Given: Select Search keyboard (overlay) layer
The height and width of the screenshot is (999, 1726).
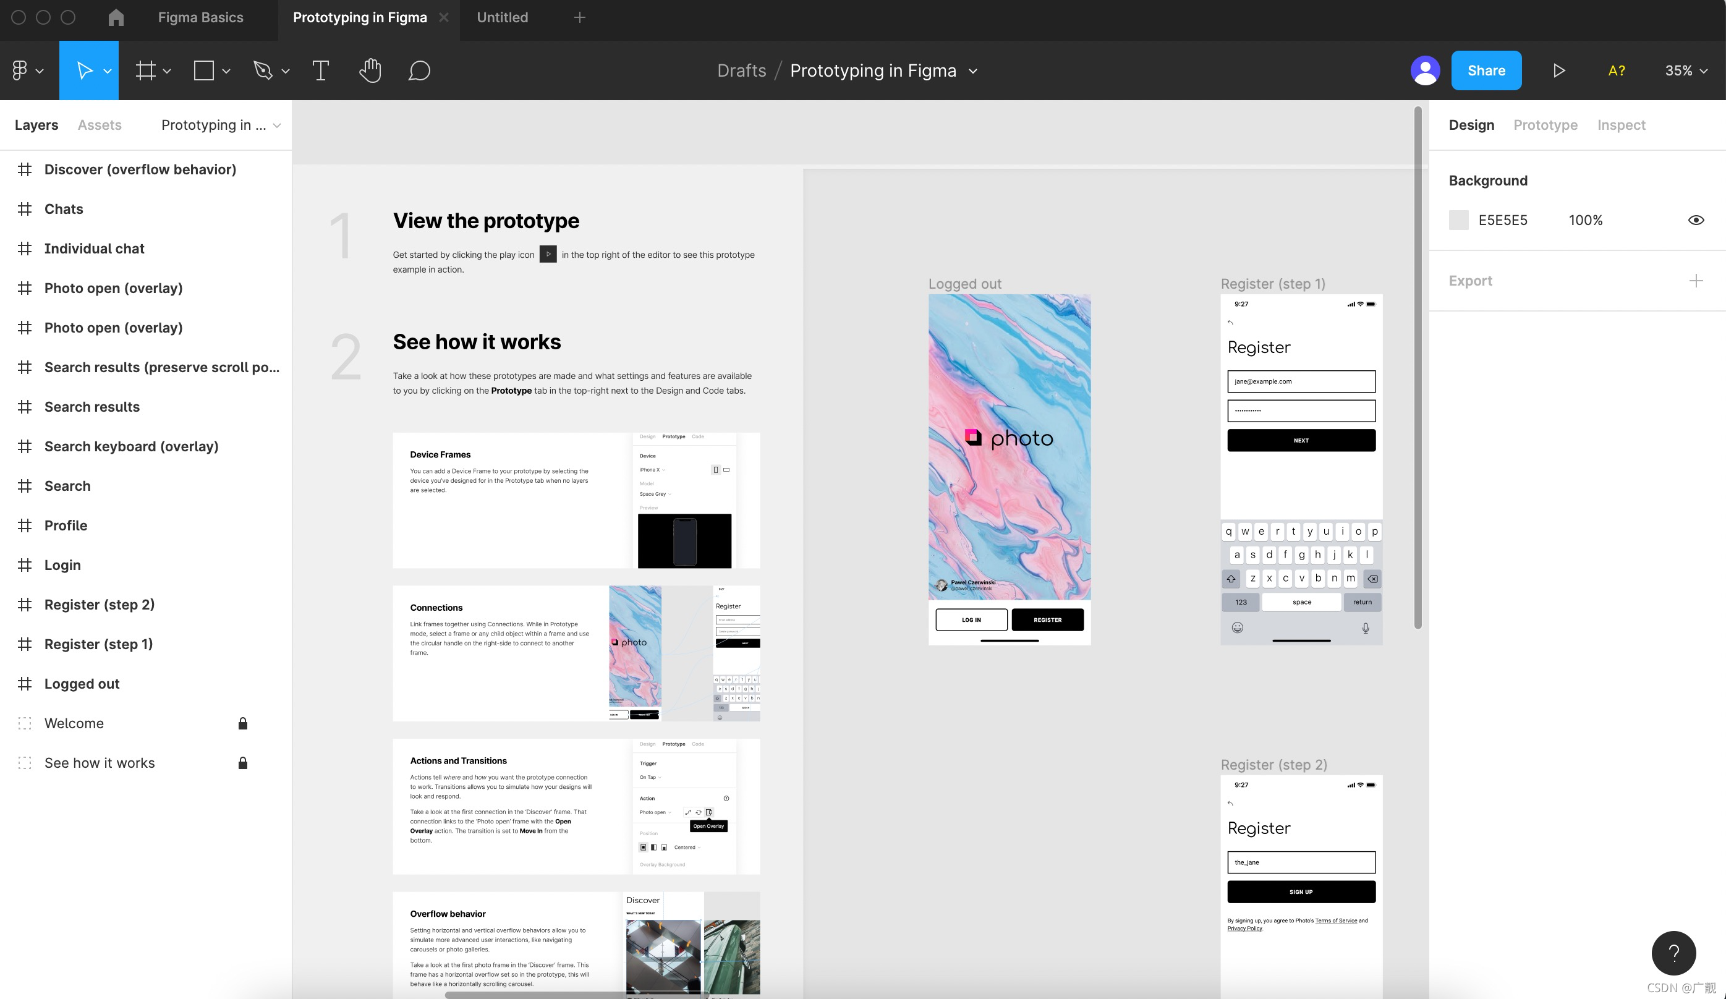Looking at the screenshot, I should [x=146, y=446].
